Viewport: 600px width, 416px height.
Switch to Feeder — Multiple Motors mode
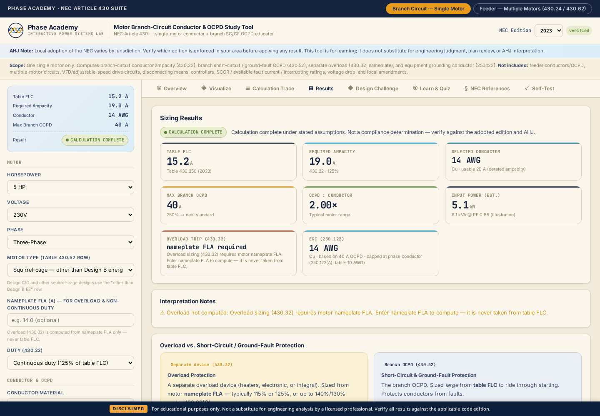(532, 9)
